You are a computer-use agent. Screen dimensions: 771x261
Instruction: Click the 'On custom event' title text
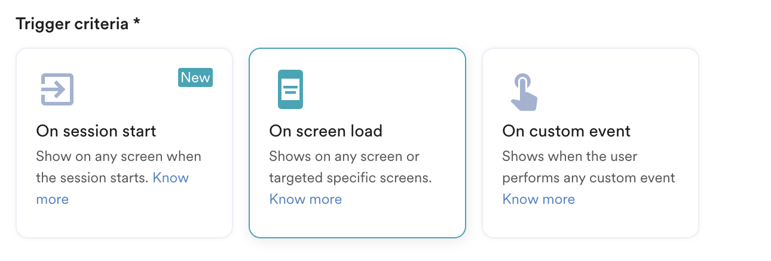point(566,130)
